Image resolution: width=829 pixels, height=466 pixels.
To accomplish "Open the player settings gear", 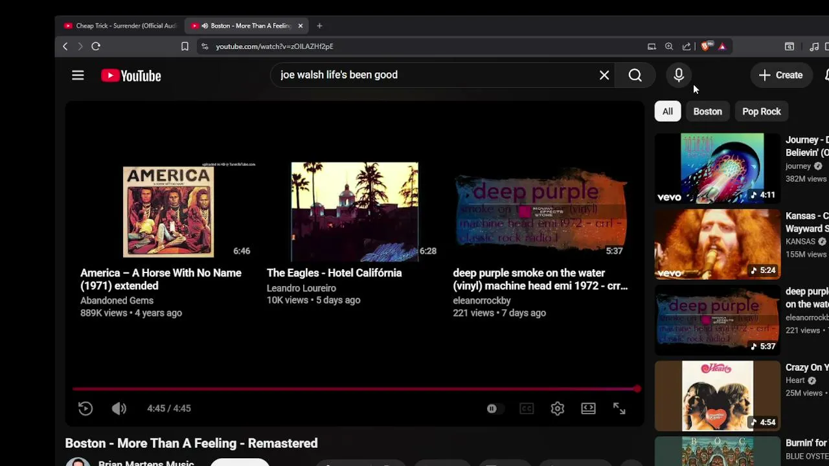I will pyautogui.click(x=558, y=408).
